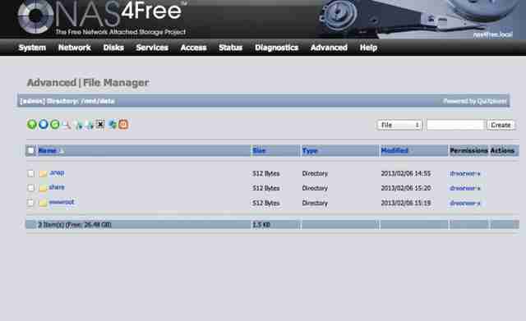Open the Access menu
526x321 pixels.
coord(193,48)
